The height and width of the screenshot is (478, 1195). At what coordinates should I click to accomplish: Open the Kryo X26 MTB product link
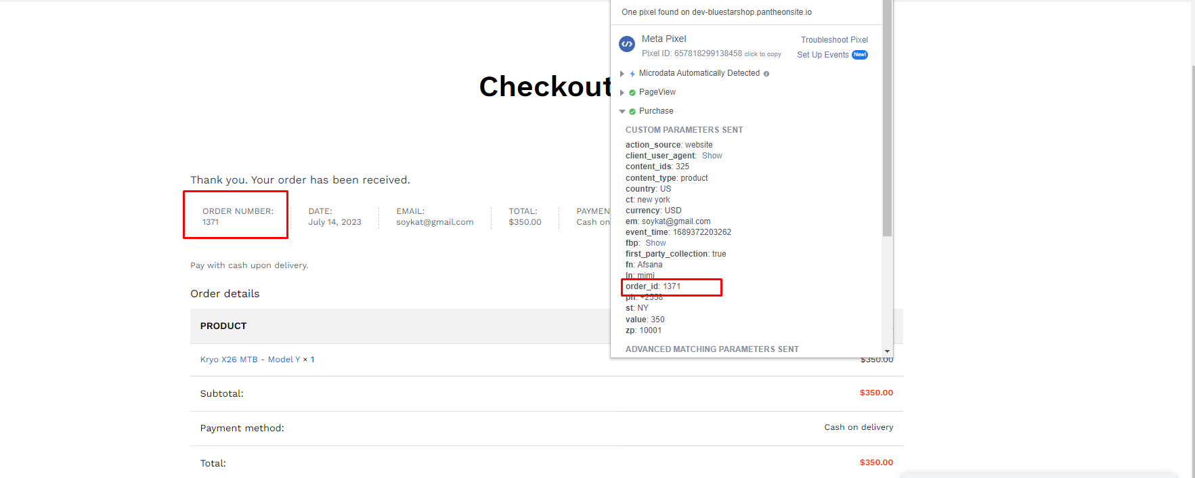[x=229, y=360]
